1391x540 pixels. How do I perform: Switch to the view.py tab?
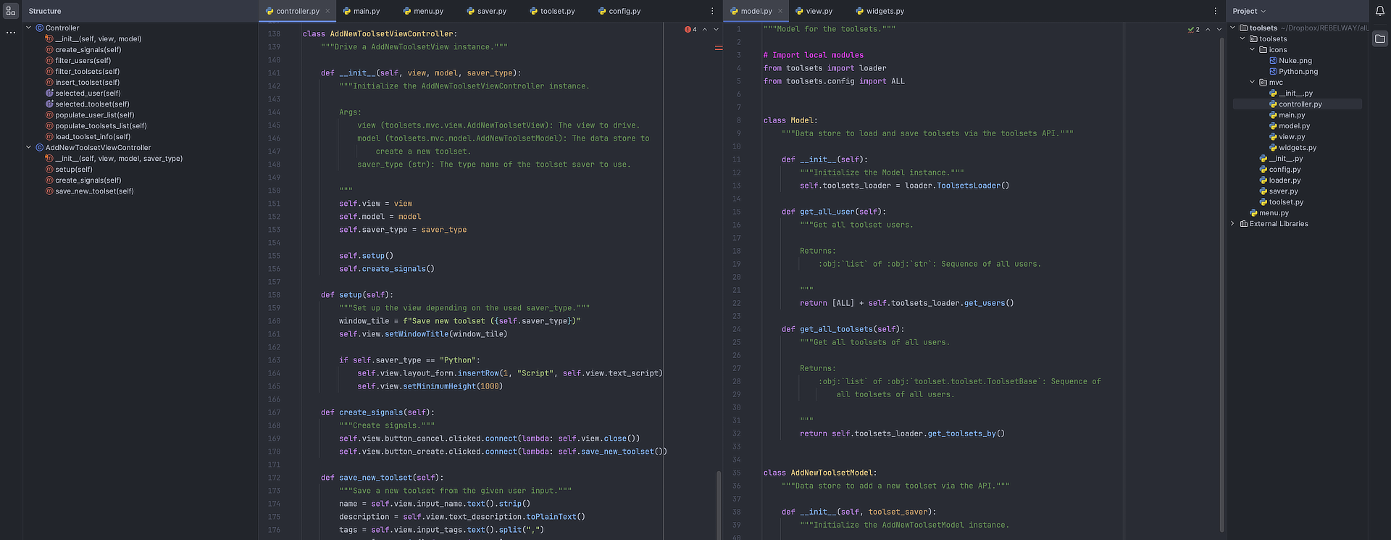click(x=814, y=11)
